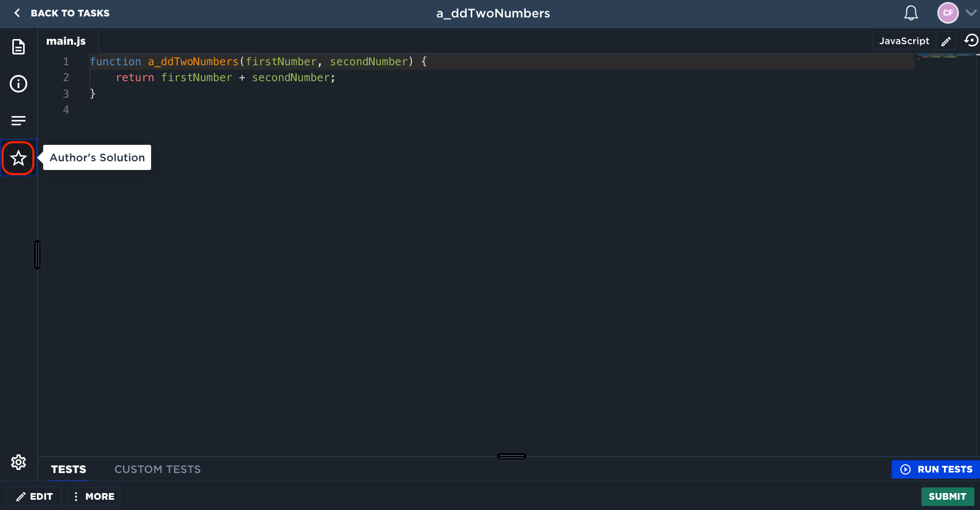The width and height of the screenshot is (980, 510).
Task: Open the JavaScript language selector
Action: pyautogui.click(x=903, y=41)
